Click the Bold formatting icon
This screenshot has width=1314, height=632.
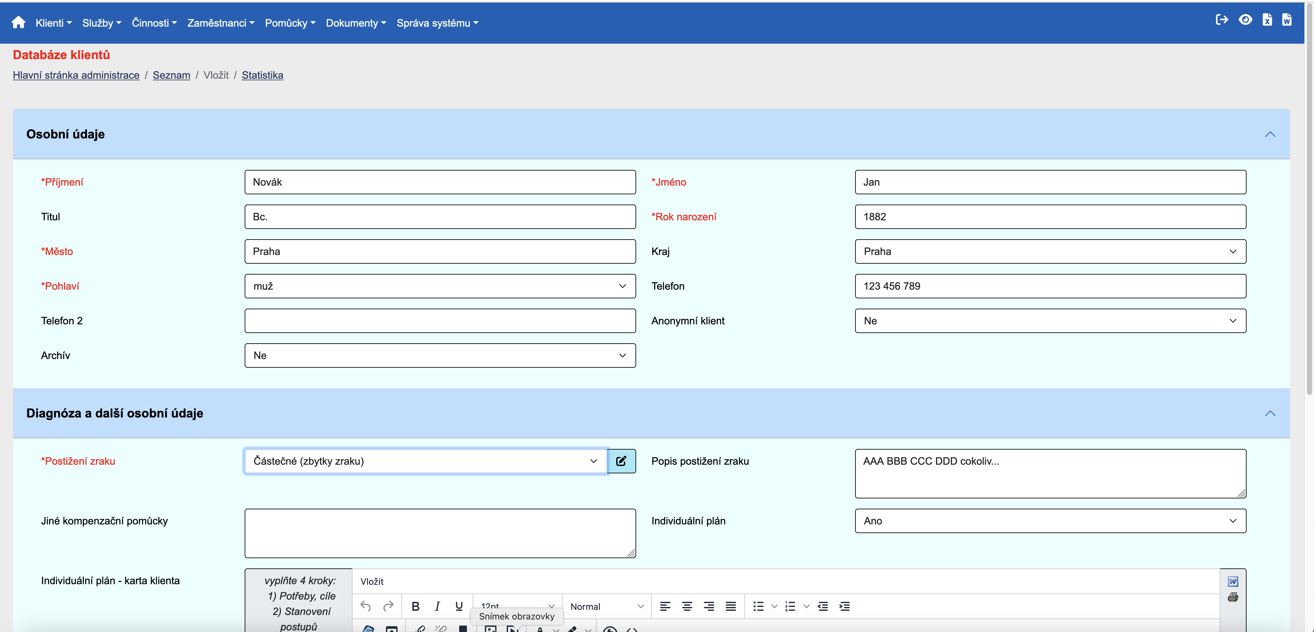[x=415, y=606]
